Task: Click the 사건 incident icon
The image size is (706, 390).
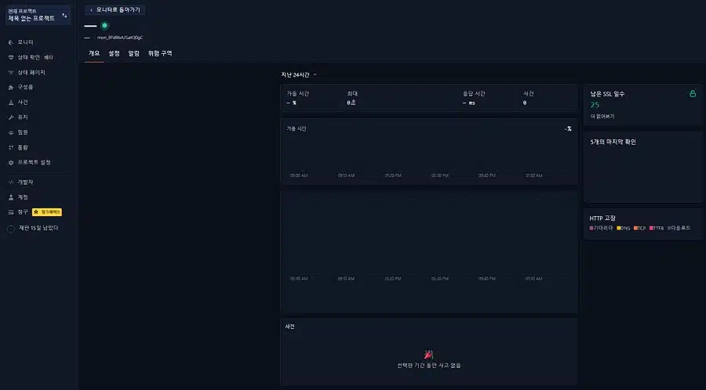Action: pos(11,103)
